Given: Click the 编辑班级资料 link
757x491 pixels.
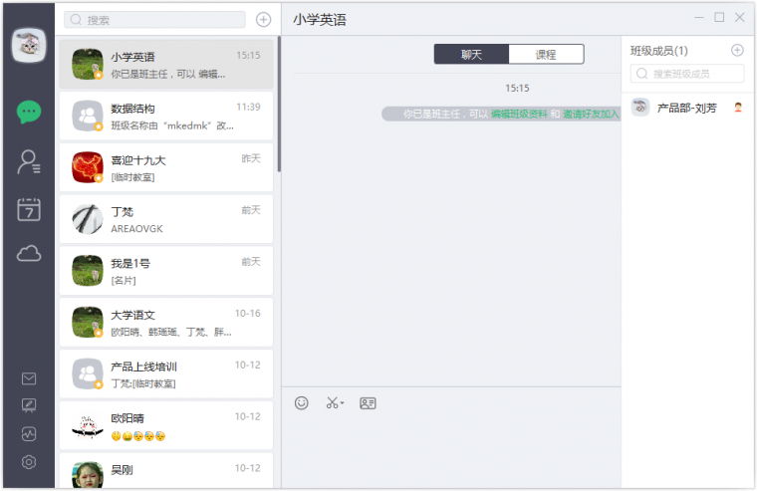Looking at the screenshot, I should (519, 115).
